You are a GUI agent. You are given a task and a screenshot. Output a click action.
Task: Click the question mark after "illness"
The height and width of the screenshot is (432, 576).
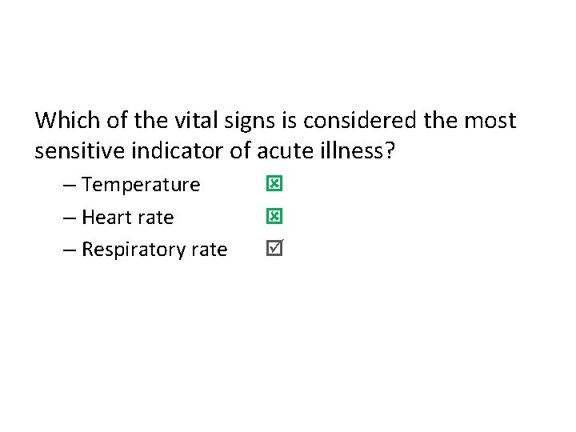click(390, 150)
